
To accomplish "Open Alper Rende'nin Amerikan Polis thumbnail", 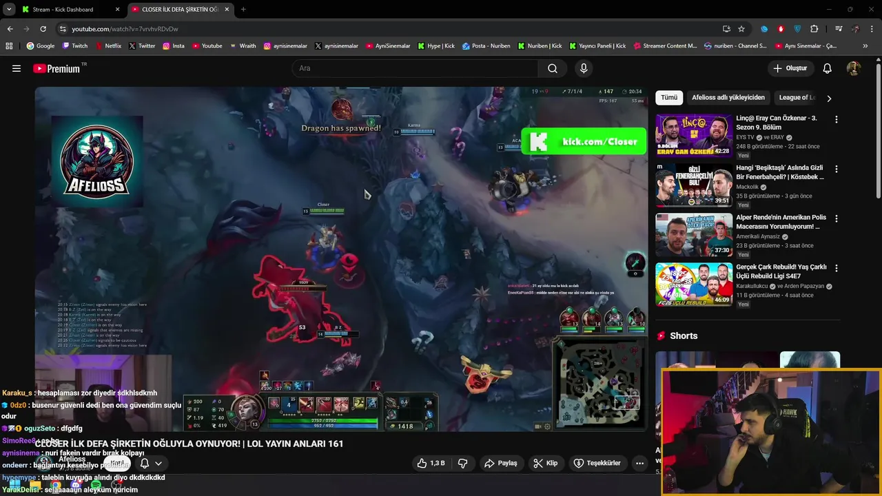I will [694, 235].
